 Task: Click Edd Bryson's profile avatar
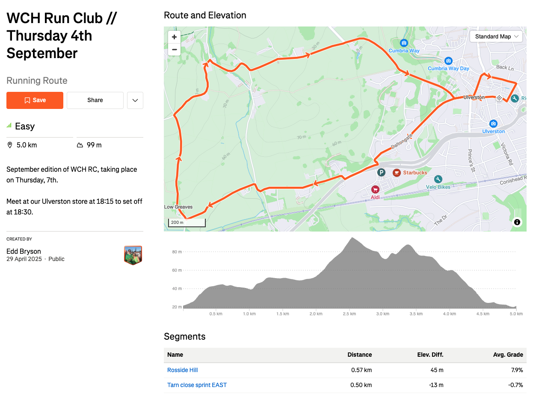pyautogui.click(x=133, y=255)
